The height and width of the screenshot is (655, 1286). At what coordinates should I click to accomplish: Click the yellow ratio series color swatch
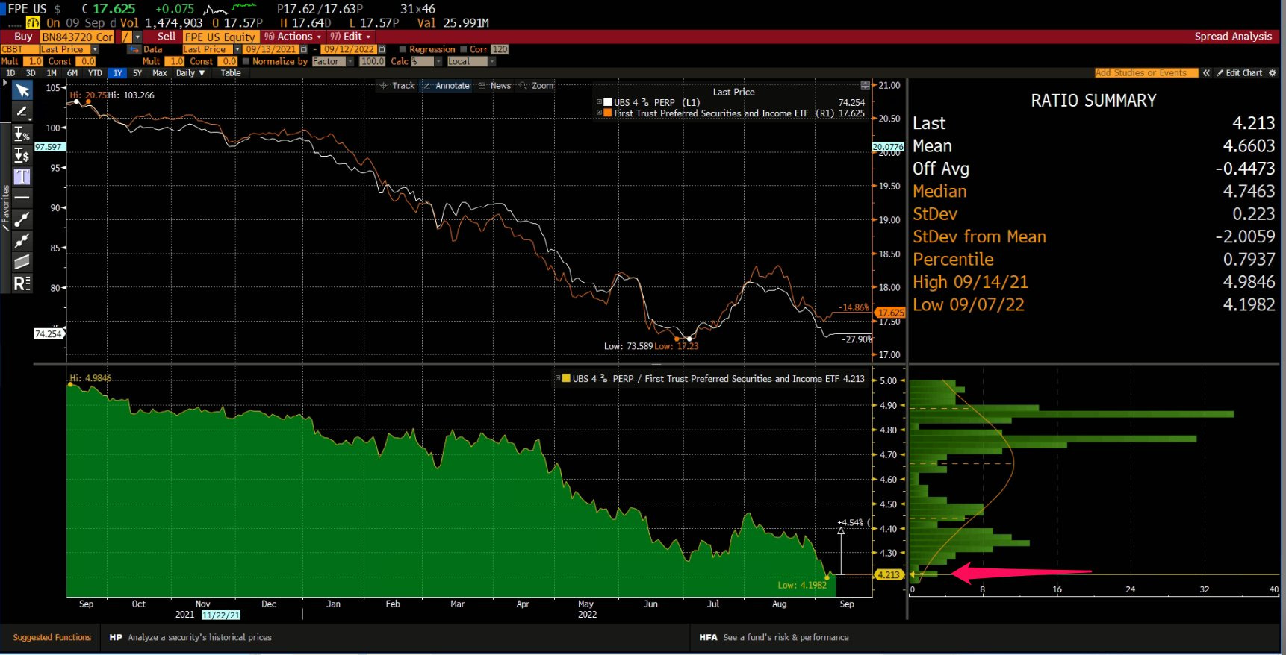coord(567,378)
